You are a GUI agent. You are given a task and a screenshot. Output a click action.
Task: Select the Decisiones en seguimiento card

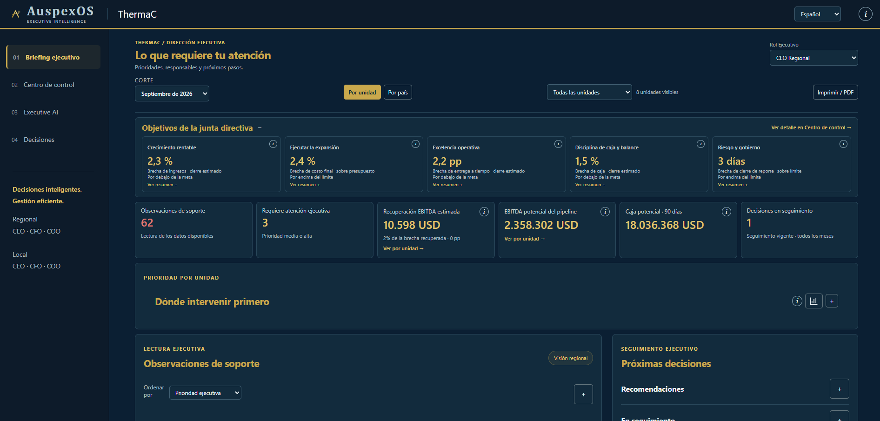[x=800, y=230]
